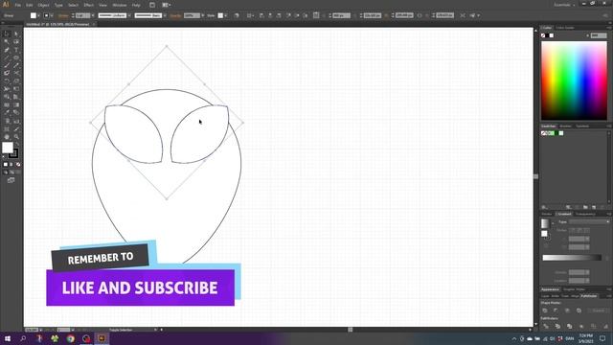Screen dimensions: 613x345
Task: Open the Window menu
Action: pos(119,5)
